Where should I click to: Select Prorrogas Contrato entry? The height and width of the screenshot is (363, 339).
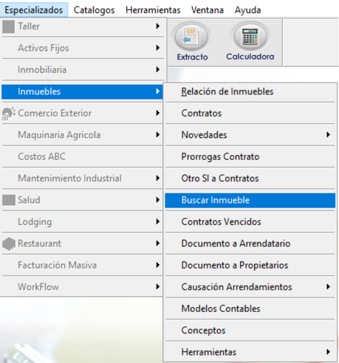(x=250, y=157)
